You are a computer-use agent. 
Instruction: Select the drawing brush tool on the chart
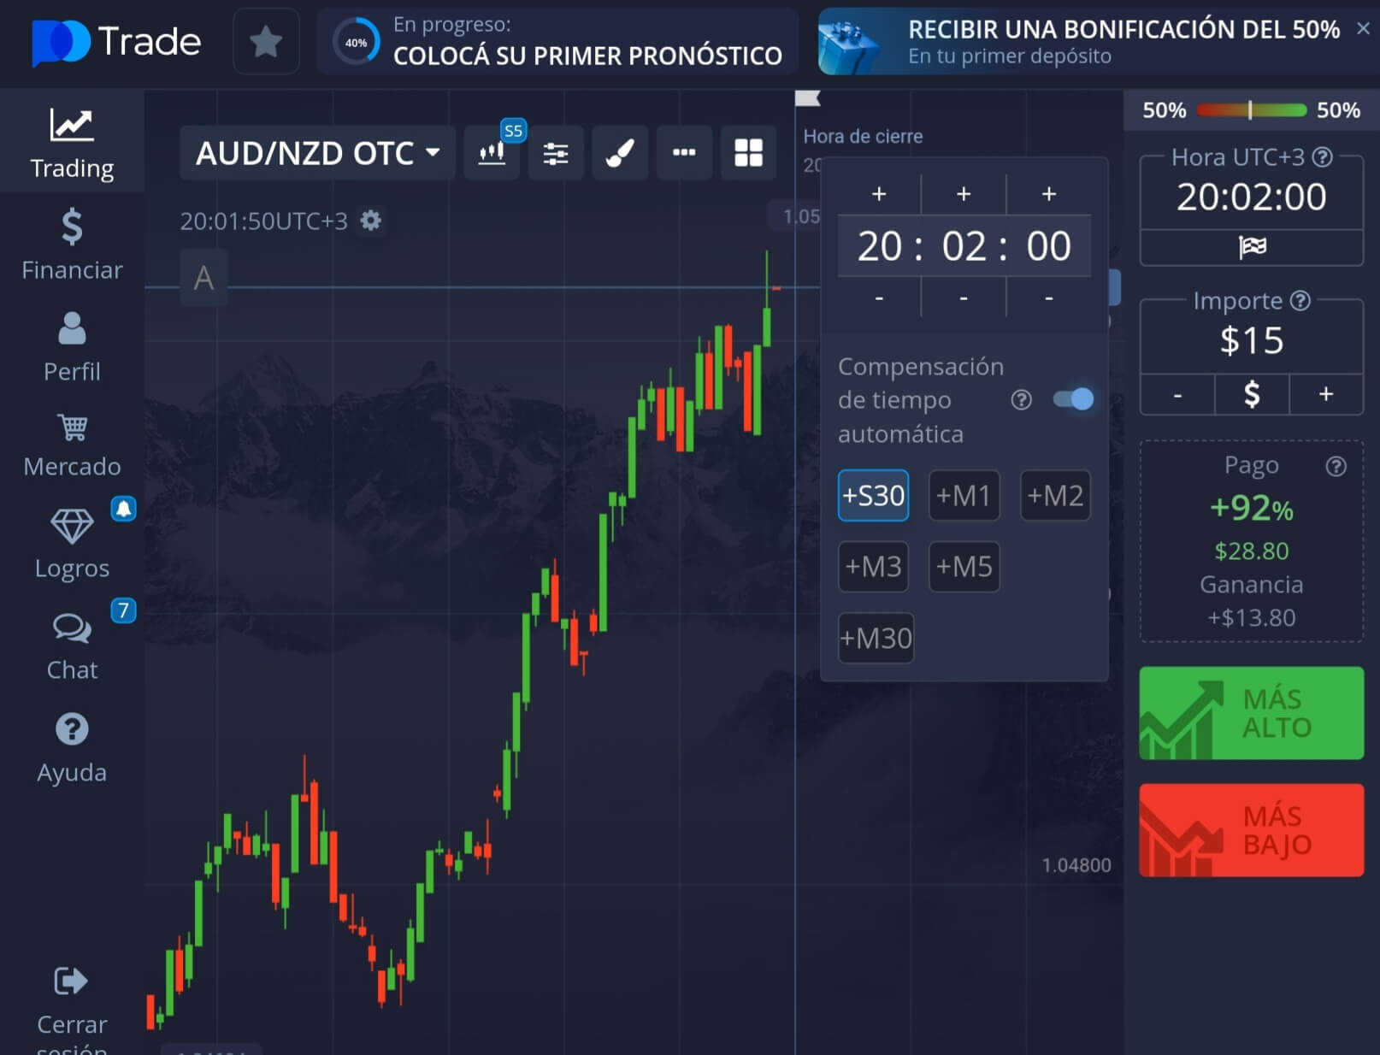pyautogui.click(x=619, y=153)
